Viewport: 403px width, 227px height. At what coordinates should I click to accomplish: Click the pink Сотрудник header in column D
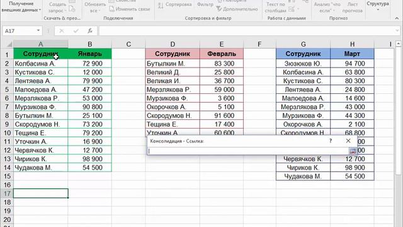(173, 54)
